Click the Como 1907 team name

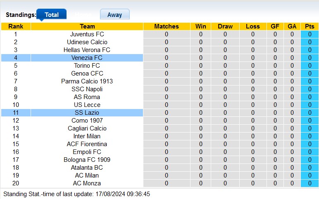(x=87, y=121)
